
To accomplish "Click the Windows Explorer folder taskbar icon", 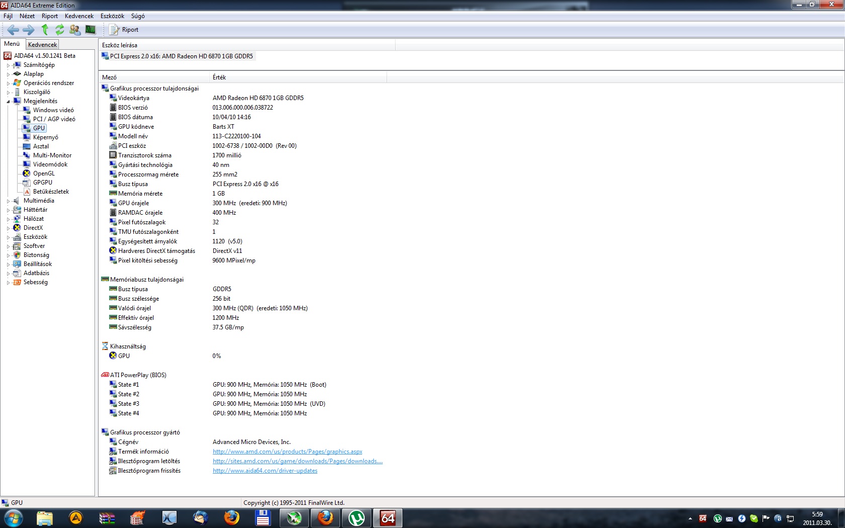I will 45,518.
